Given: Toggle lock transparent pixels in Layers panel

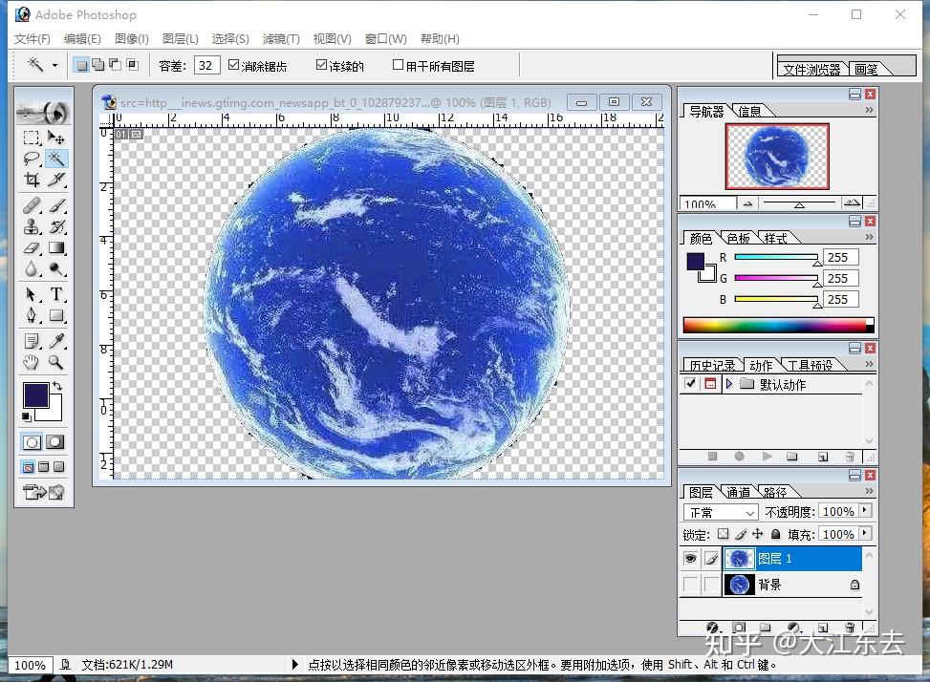Looking at the screenshot, I should [x=723, y=534].
